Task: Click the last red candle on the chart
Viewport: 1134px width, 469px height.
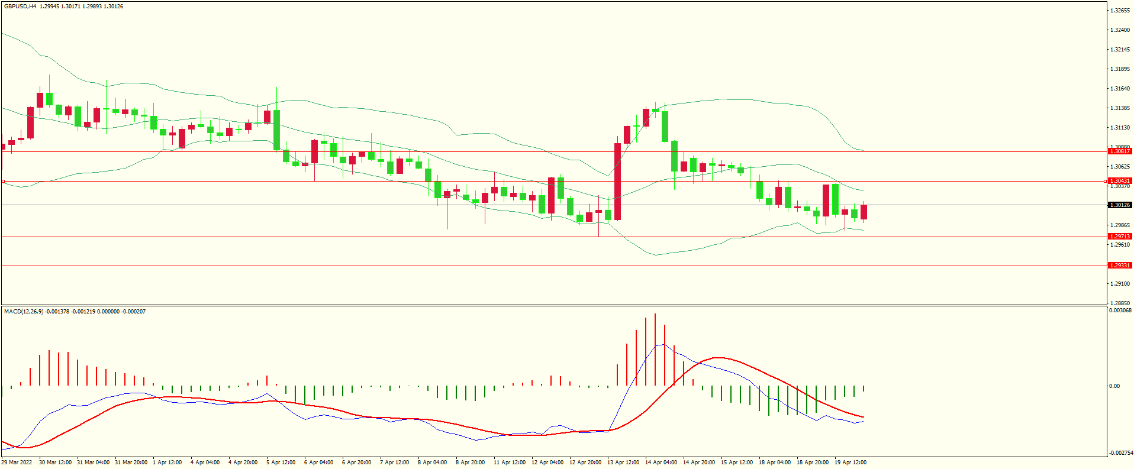Action: pyautogui.click(x=864, y=212)
